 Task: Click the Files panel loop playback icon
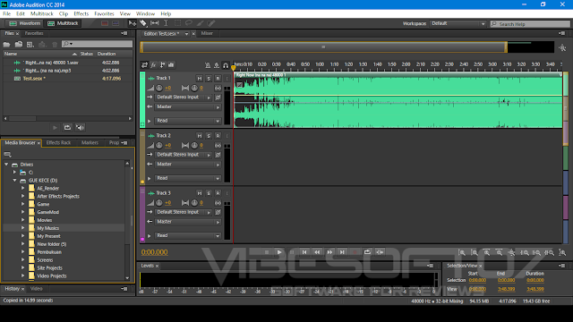coord(68,127)
